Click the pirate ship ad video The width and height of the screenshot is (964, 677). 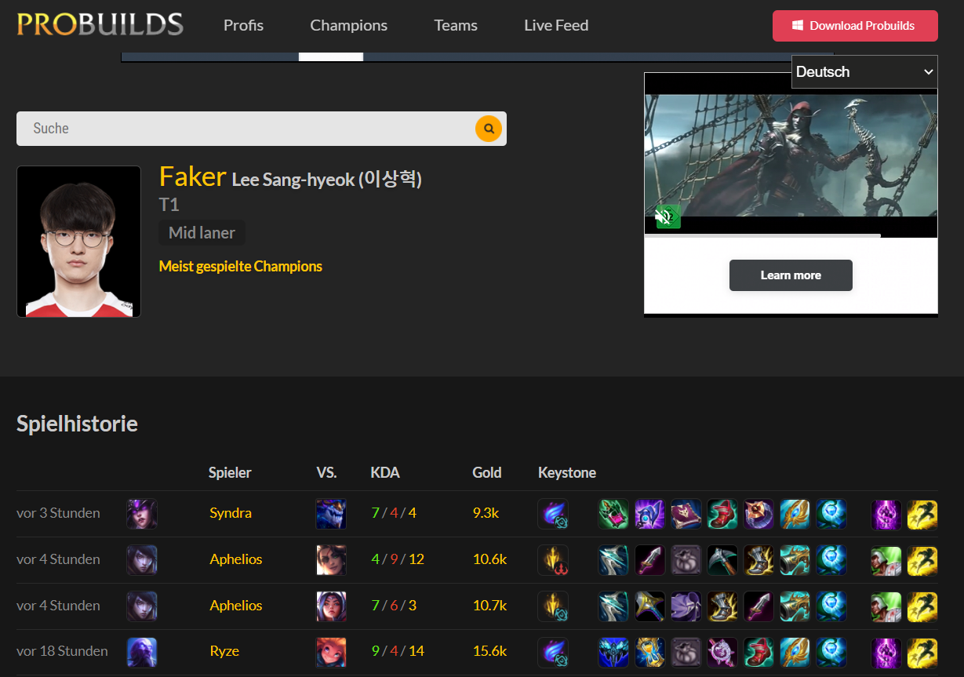click(791, 155)
